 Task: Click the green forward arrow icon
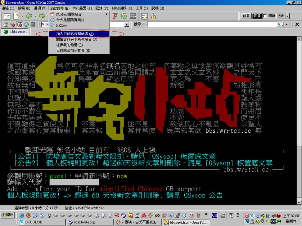(42, 16)
